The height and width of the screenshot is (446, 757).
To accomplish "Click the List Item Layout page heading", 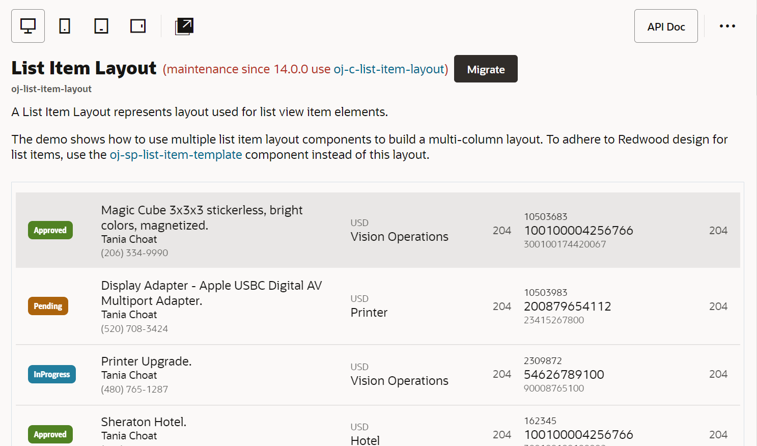I will click(x=83, y=68).
